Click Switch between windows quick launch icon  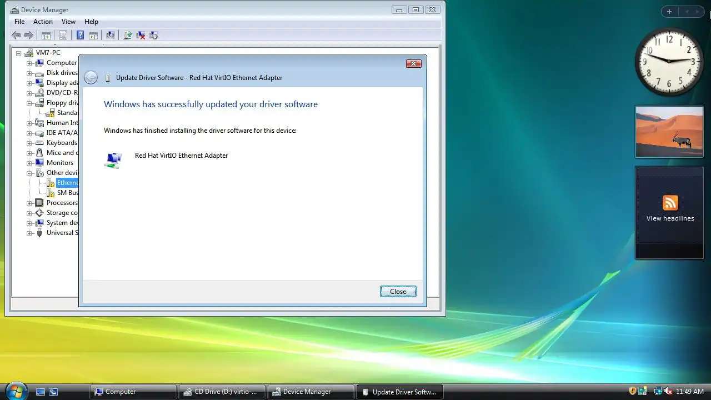click(x=53, y=392)
